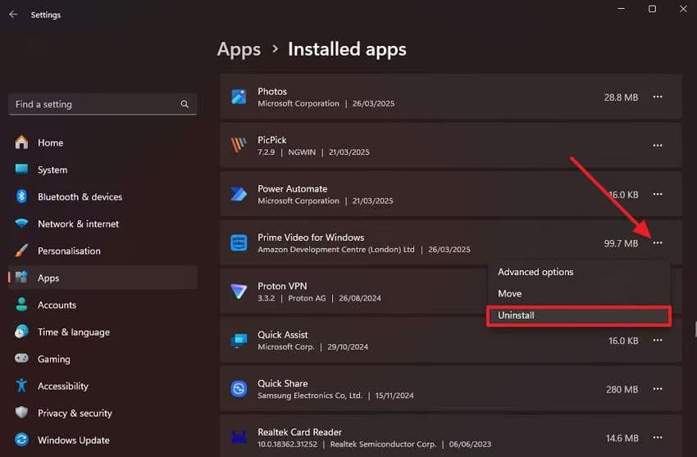The image size is (697, 457).
Task: Open three-dot menu for PicPick
Action: [x=658, y=146]
